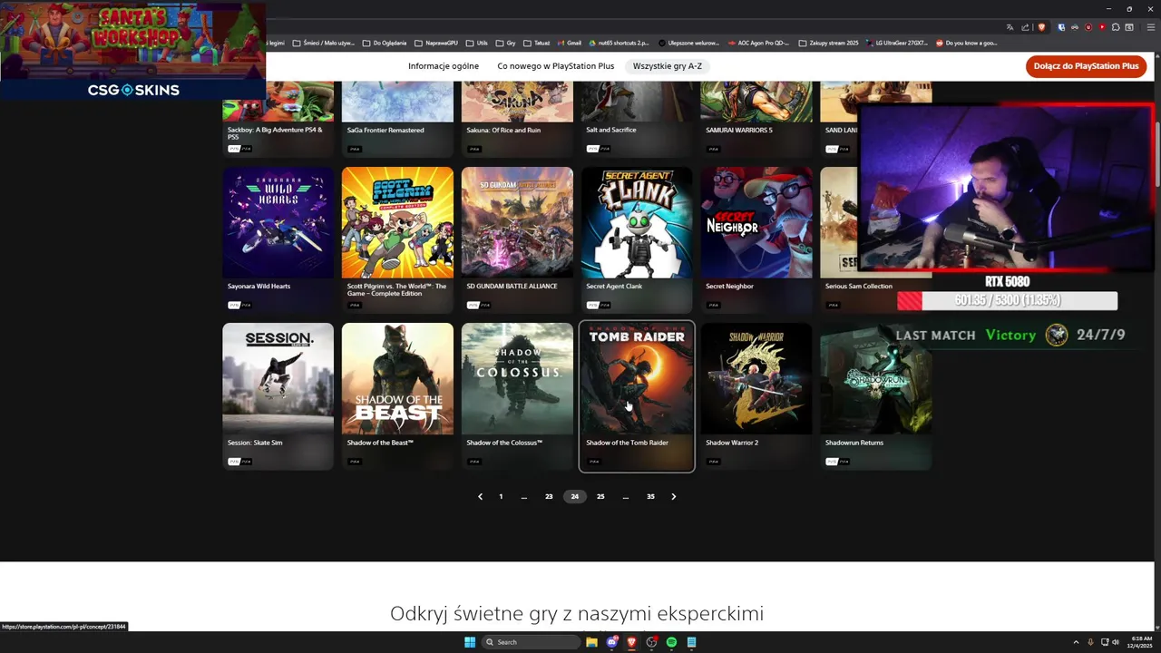The image size is (1161, 653).
Task: Jump to last page 35
Action: tap(650, 497)
